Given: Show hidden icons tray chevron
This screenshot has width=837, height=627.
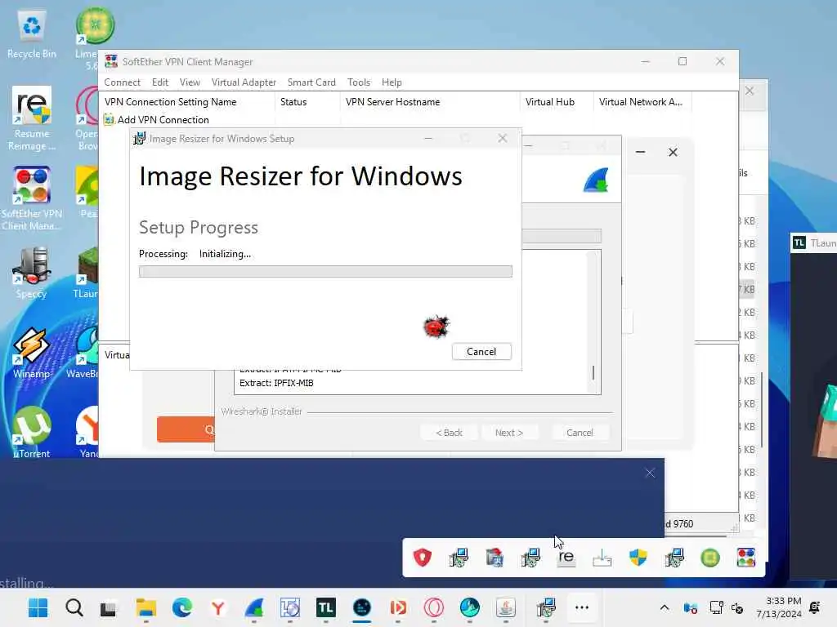Looking at the screenshot, I should [664, 607].
